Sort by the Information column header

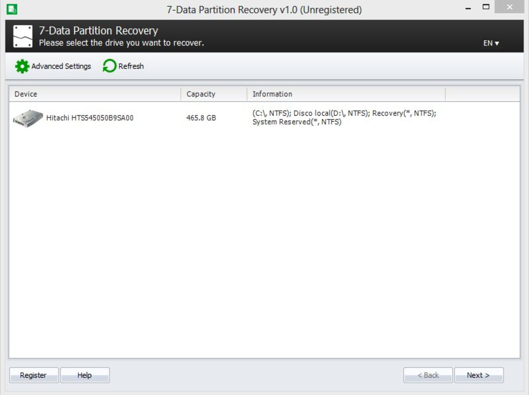pyautogui.click(x=346, y=94)
